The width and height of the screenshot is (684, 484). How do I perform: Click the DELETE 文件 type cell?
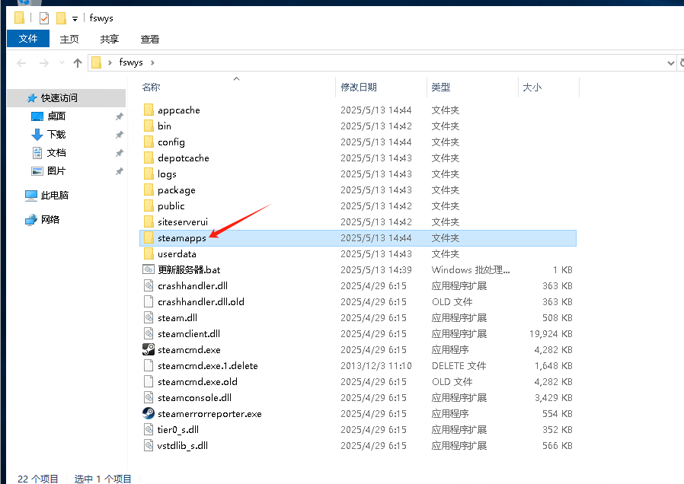pyautogui.click(x=459, y=365)
